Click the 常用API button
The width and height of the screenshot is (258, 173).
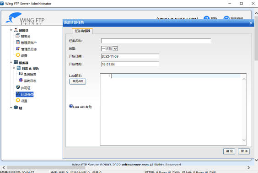point(78,81)
